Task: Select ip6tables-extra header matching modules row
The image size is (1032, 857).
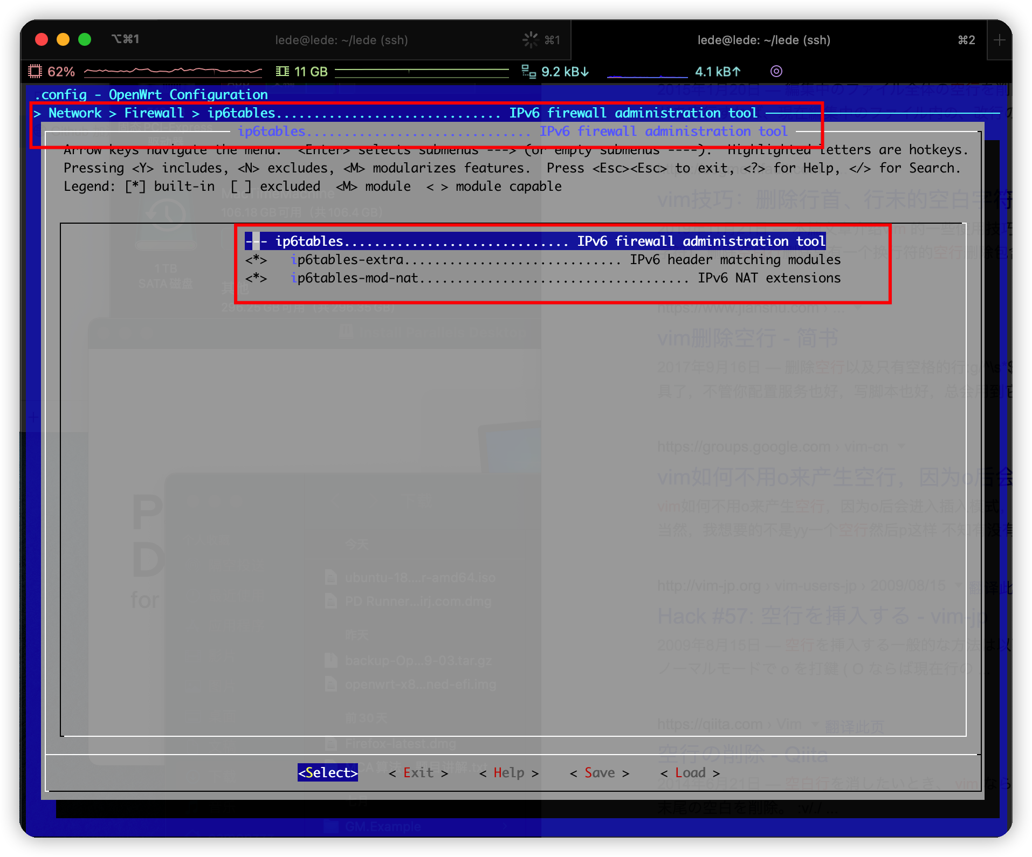Action: click(x=542, y=260)
